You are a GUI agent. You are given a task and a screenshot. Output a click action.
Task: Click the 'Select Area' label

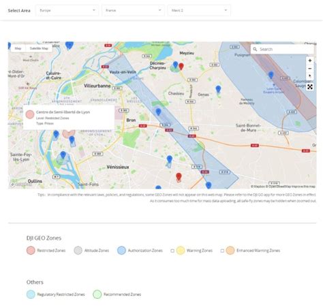pos(19,11)
